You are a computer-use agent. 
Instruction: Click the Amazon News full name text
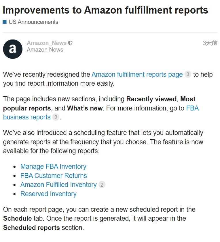pos(45,50)
